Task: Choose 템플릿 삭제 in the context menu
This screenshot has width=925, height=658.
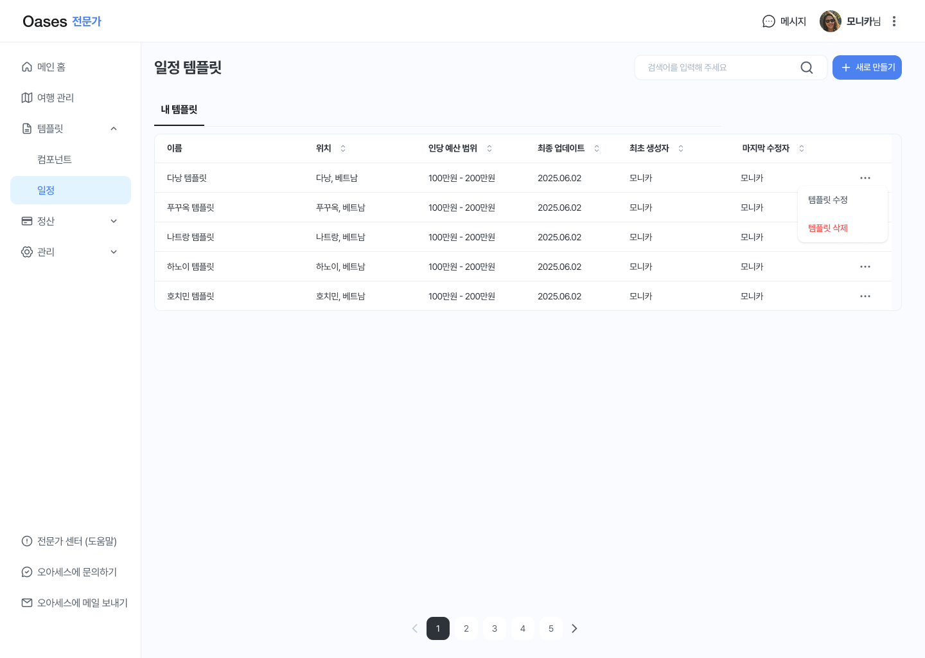Action: coord(828,228)
